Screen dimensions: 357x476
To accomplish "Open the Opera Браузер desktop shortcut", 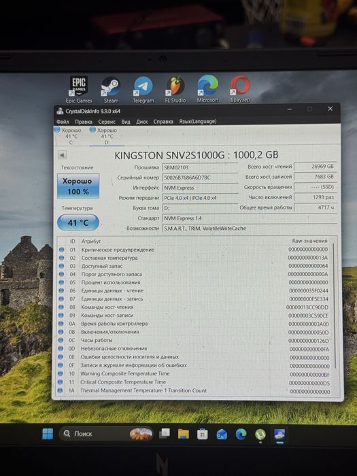I will 240,89.
